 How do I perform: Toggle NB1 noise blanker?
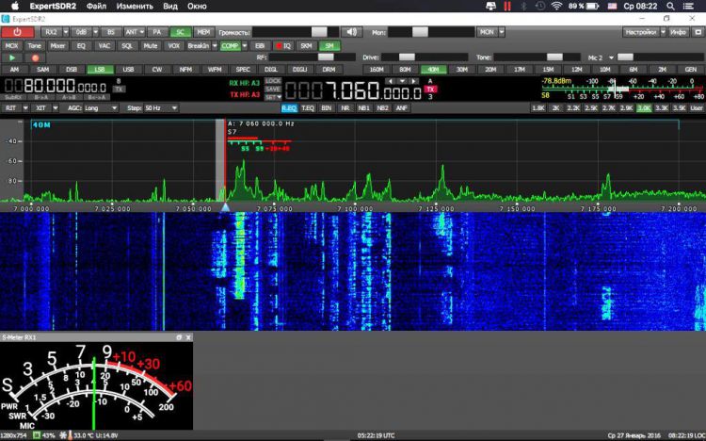(x=363, y=107)
